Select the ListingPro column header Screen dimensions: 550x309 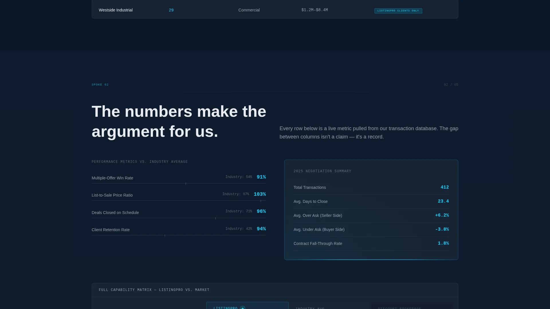click(x=247, y=306)
